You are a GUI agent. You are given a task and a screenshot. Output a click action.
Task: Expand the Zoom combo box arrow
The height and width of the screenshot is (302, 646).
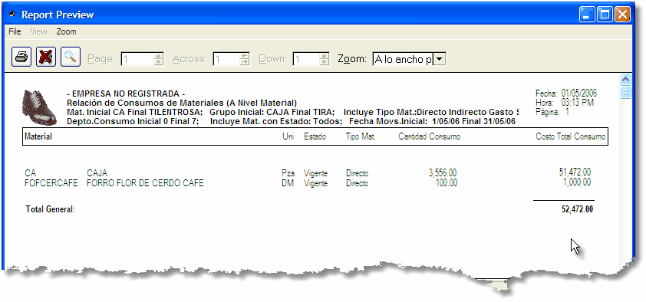click(x=440, y=59)
